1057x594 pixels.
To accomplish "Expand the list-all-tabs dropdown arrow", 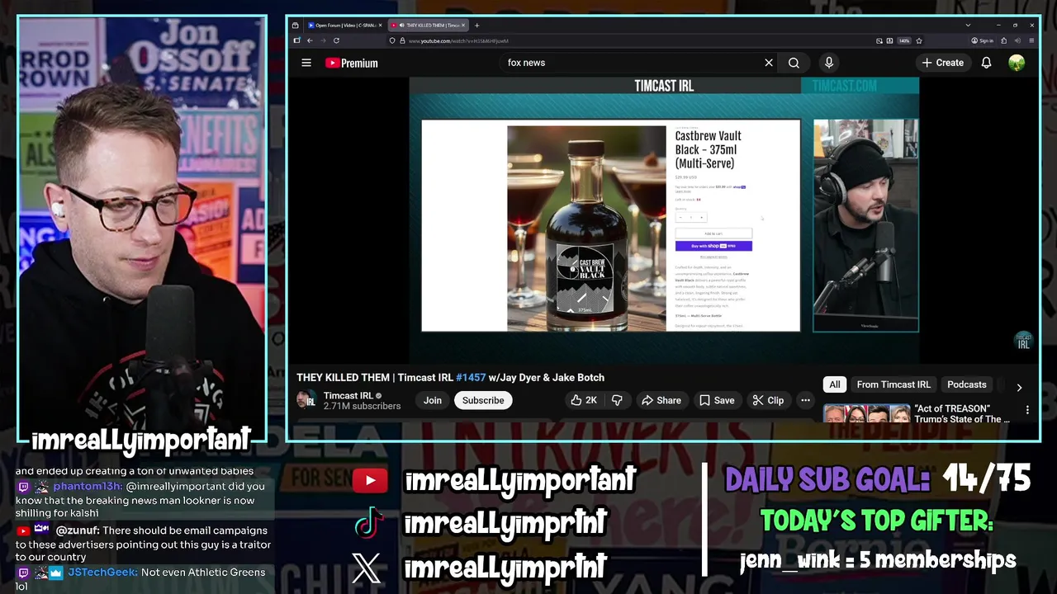I will 968,26.
